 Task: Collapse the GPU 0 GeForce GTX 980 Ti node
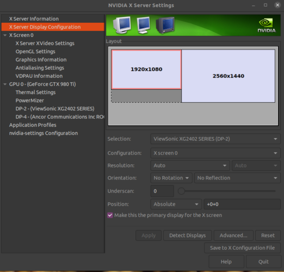[5, 84]
